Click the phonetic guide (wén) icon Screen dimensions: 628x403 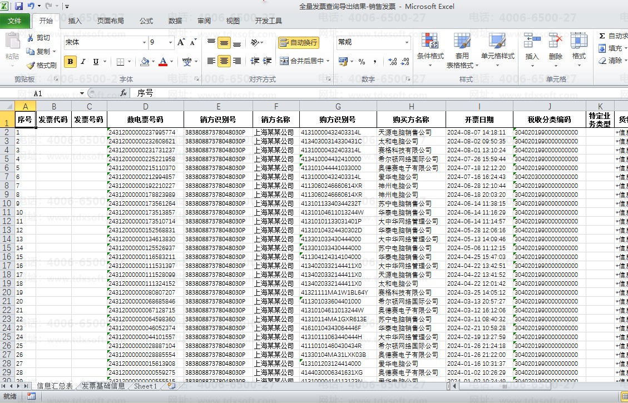click(187, 62)
